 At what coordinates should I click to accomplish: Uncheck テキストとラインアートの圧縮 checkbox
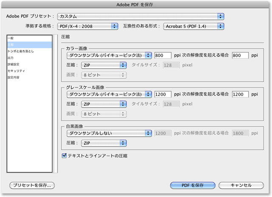point(65,156)
